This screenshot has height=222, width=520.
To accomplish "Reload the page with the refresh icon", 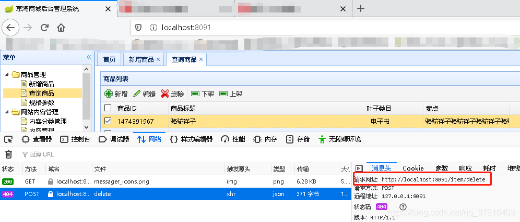I will point(45,28).
